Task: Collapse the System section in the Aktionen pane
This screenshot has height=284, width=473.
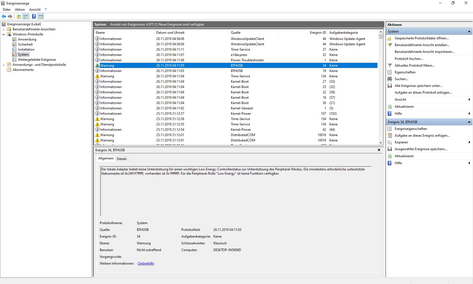Action: point(469,31)
